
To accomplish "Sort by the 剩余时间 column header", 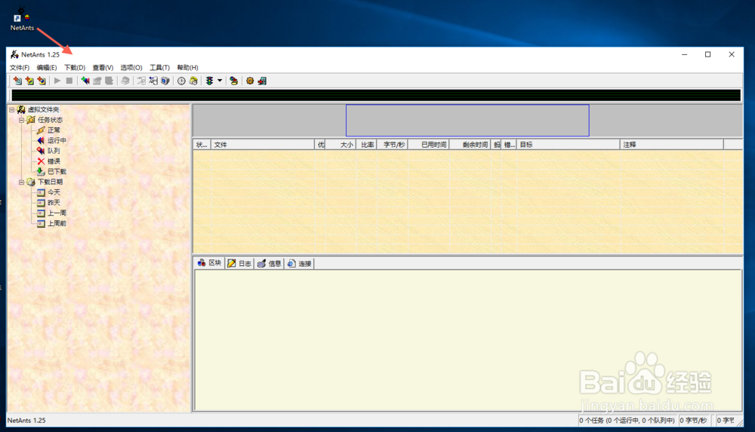I will click(470, 144).
